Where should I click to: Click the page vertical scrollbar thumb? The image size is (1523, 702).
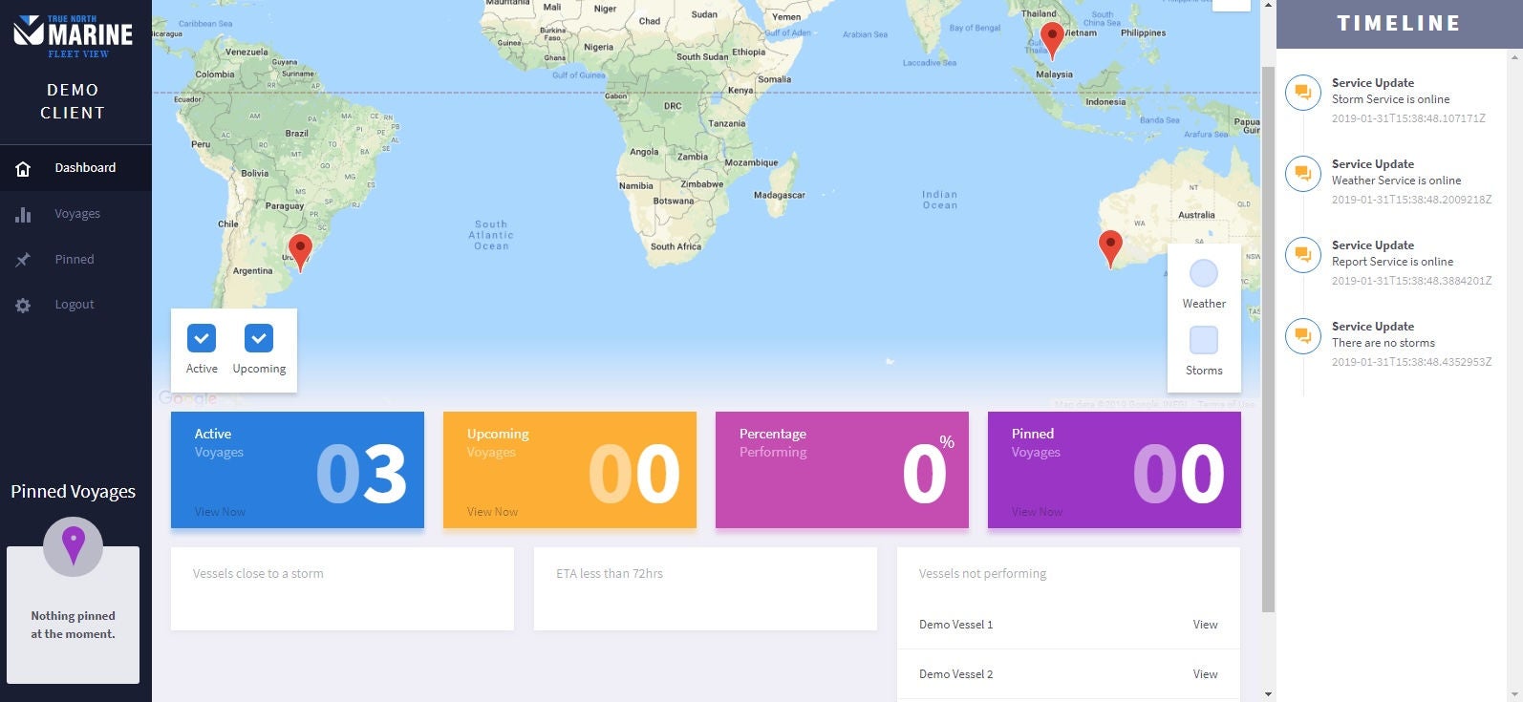(1268, 339)
